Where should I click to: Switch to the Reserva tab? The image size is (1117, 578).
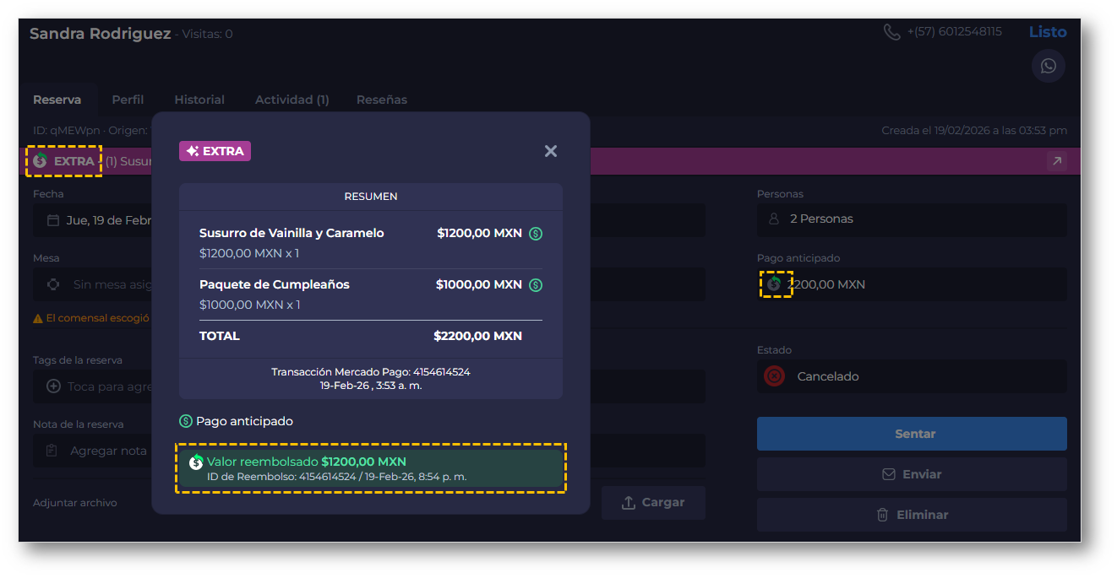pyautogui.click(x=57, y=100)
